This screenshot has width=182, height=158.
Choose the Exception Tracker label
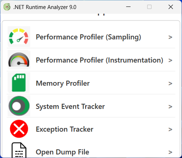(64, 129)
